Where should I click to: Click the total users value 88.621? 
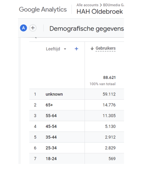[x=109, y=78]
